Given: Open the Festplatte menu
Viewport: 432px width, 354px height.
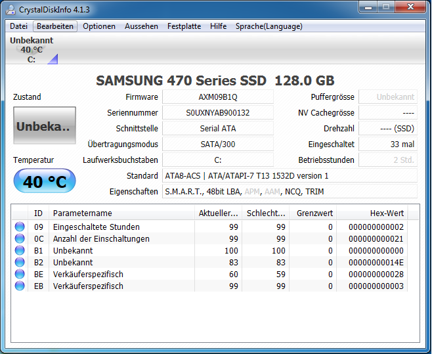Looking at the screenshot, I should point(184,26).
